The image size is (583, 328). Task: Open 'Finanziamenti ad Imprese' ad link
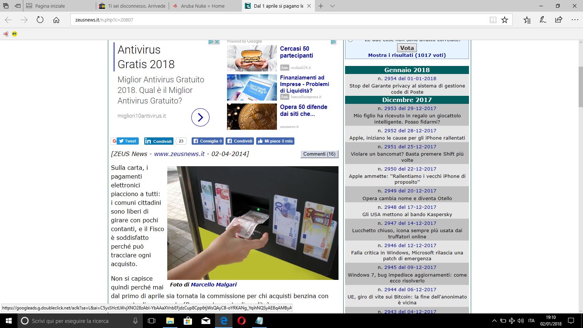(x=304, y=84)
